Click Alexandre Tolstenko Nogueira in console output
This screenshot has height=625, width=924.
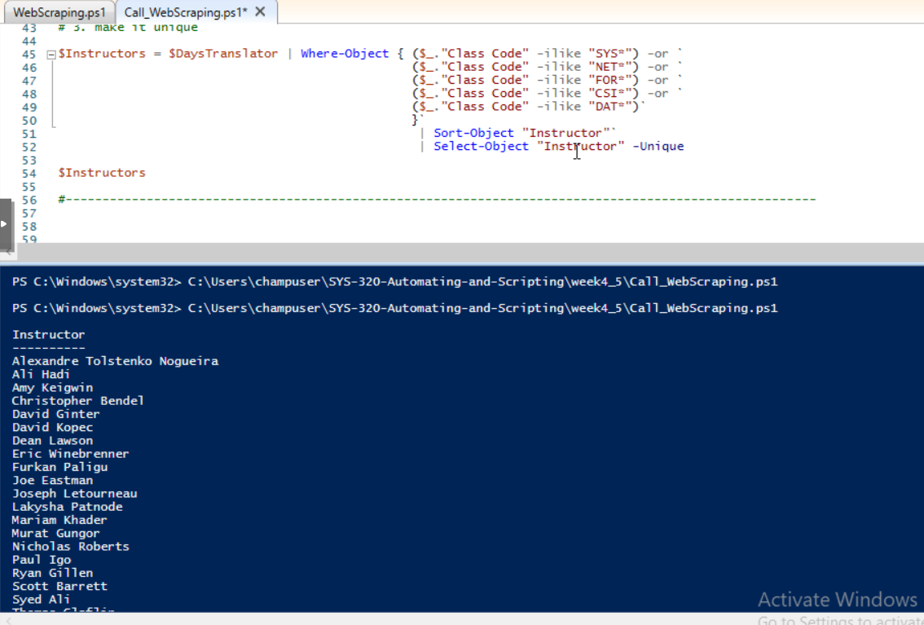point(115,361)
